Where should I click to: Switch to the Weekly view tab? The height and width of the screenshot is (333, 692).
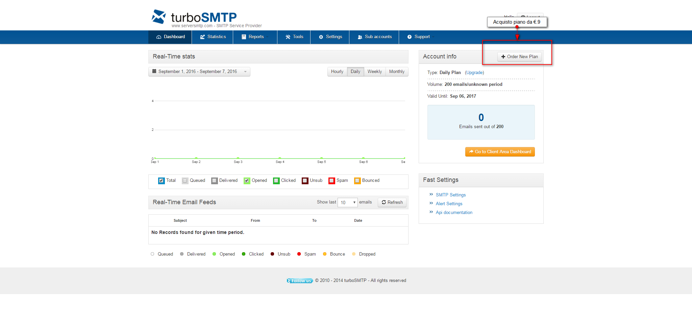pos(375,72)
